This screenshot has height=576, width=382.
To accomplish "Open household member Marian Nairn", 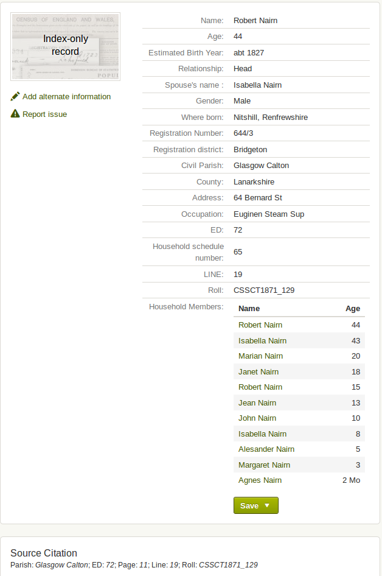I will pos(260,356).
